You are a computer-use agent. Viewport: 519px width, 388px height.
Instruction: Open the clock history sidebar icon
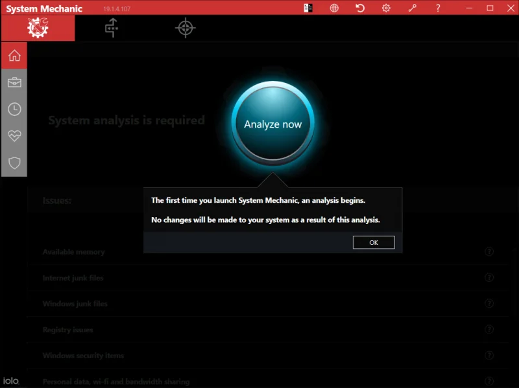[x=14, y=109]
